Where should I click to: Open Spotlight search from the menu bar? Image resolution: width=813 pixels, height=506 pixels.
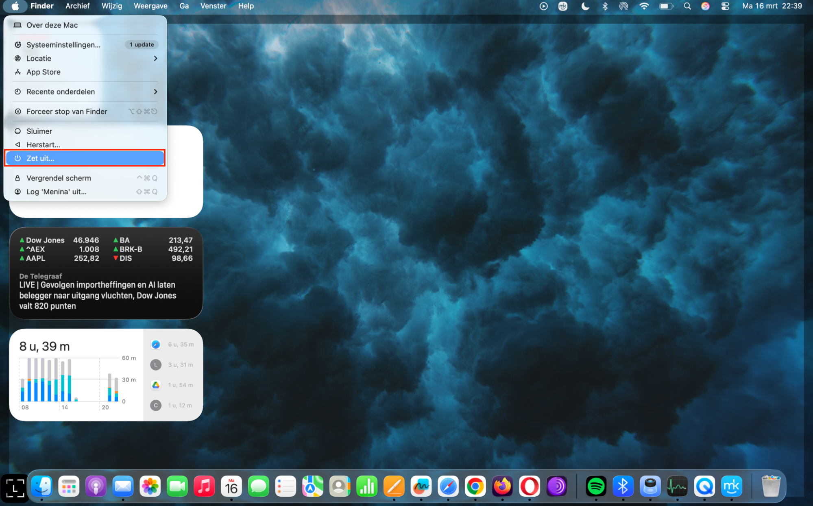click(x=687, y=6)
